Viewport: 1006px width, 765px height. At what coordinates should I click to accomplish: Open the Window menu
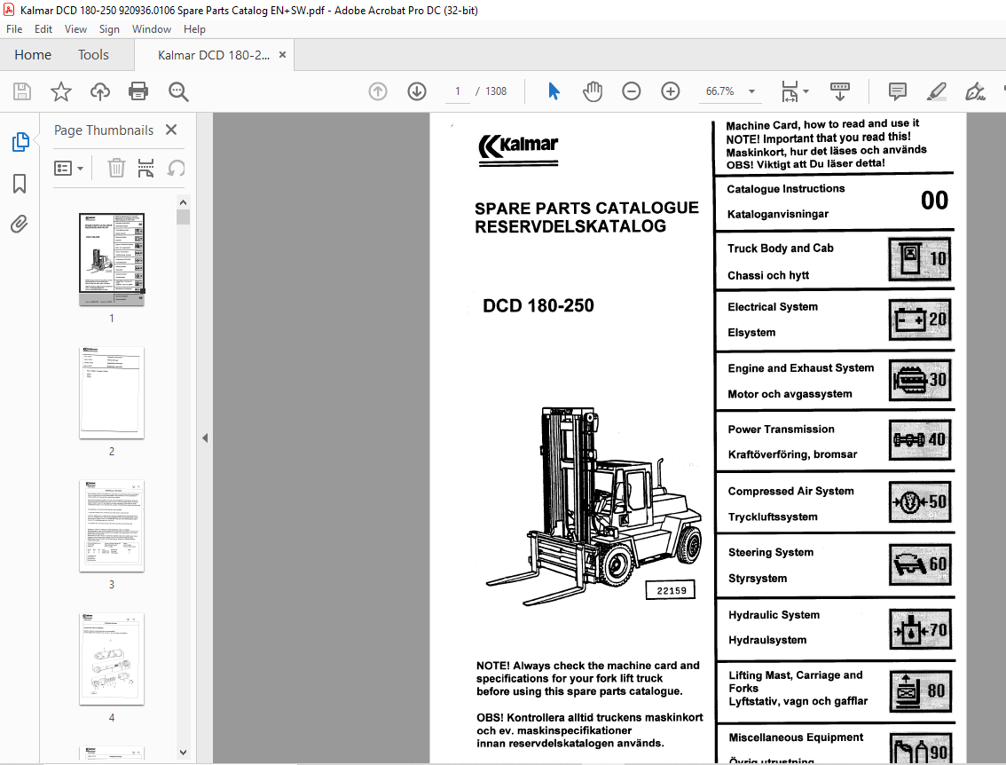(x=152, y=29)
